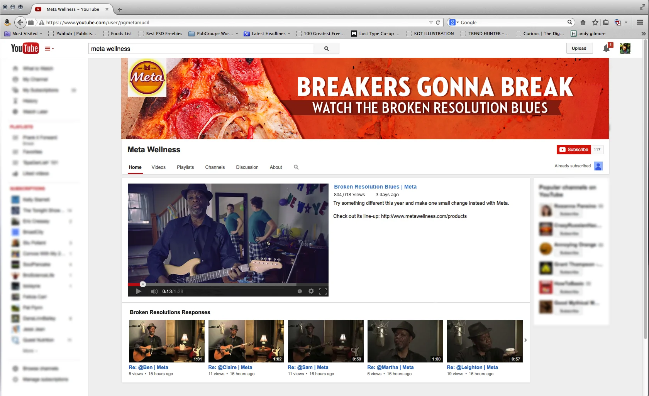Show more bookmarks with the chevron

coord(643,34)
